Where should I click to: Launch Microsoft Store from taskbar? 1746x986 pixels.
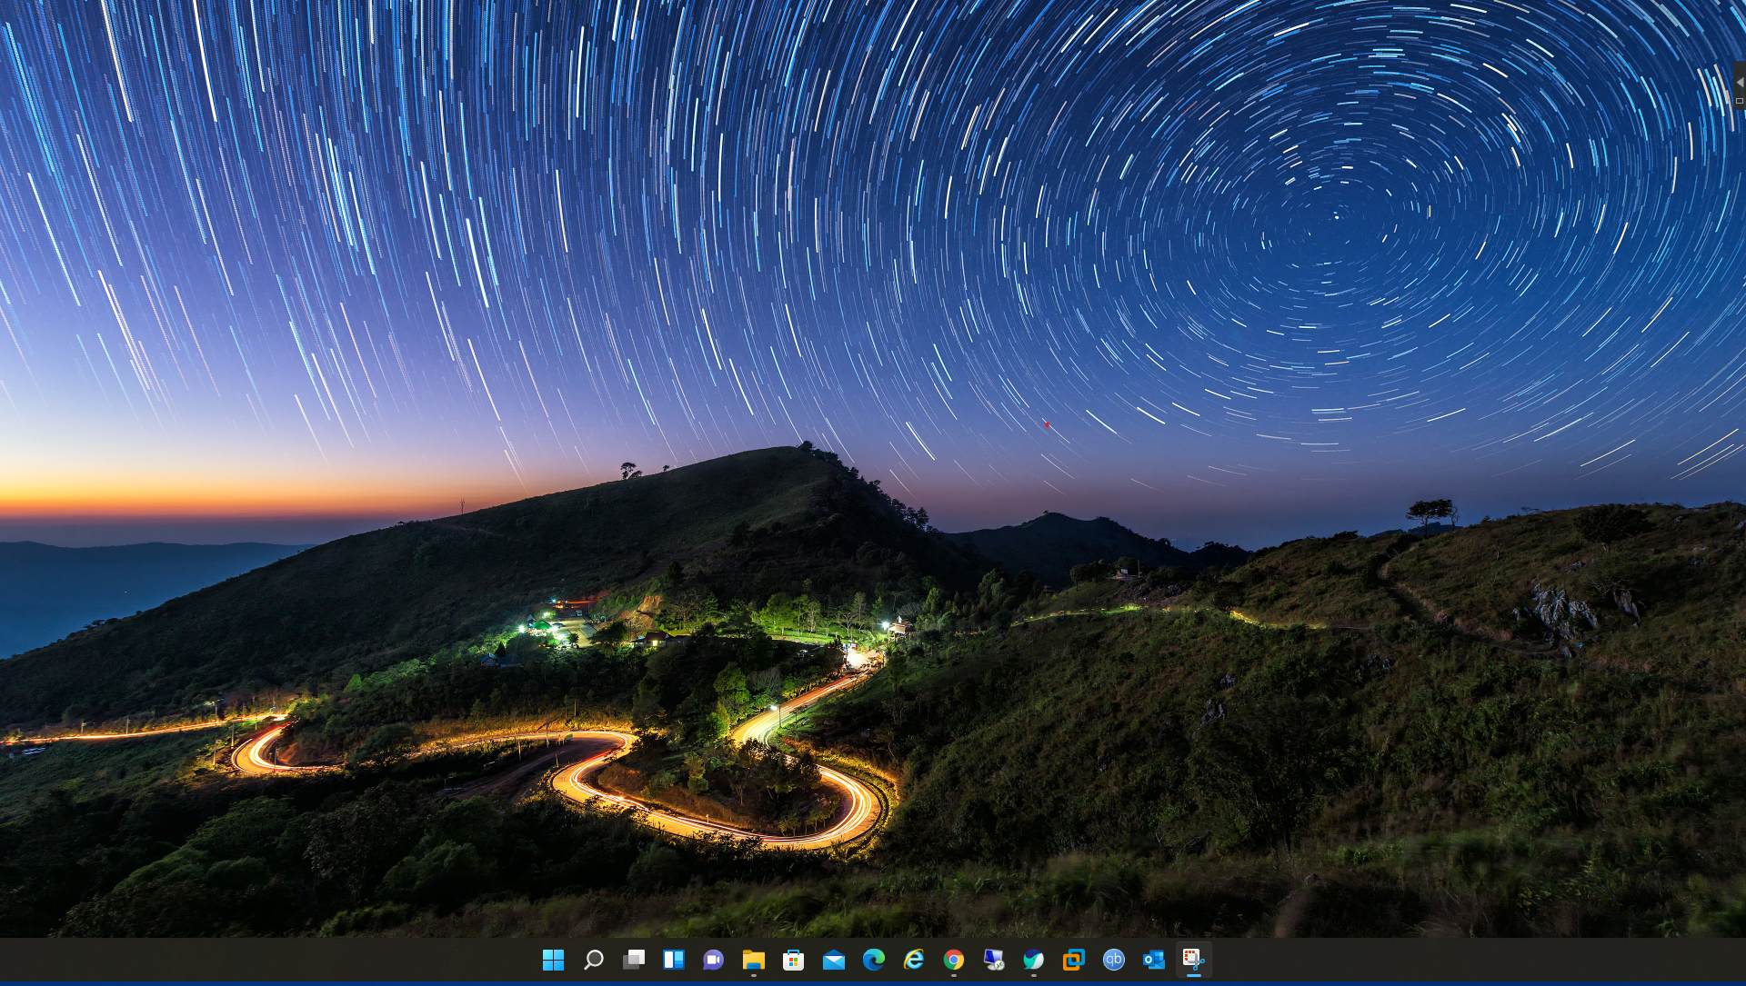coord(793,960)
